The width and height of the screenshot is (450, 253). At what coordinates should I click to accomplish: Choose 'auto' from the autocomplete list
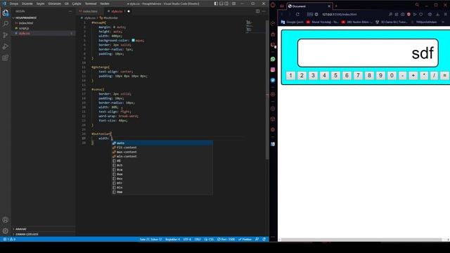click(162, 143)
